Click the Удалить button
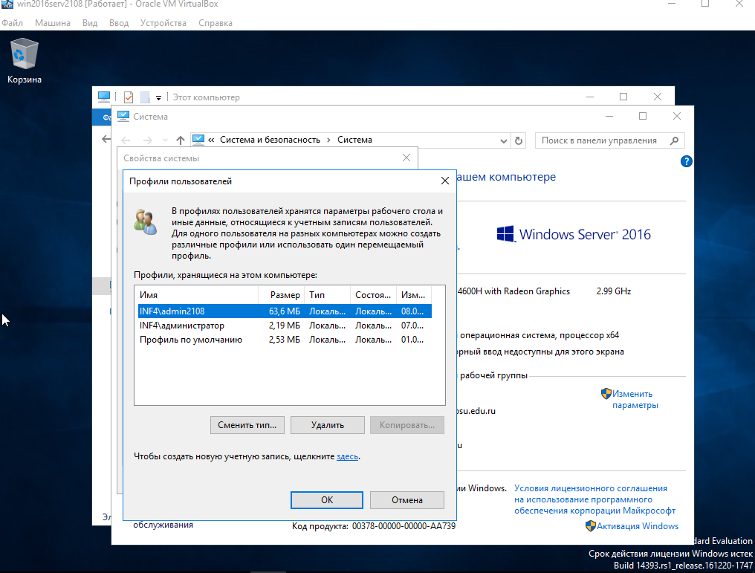755x573 pixels. pos(328,425)
